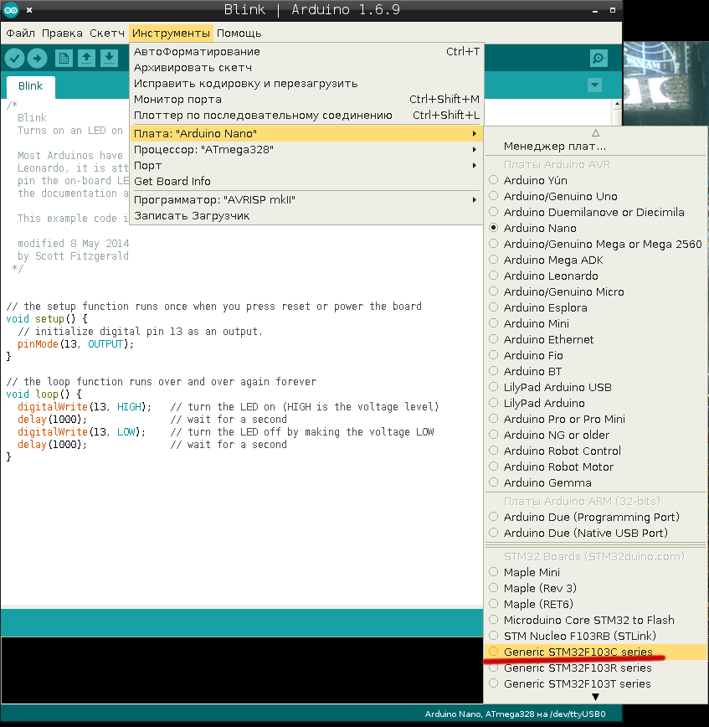Select Arduino Yún board

click(x=596, y=180)
